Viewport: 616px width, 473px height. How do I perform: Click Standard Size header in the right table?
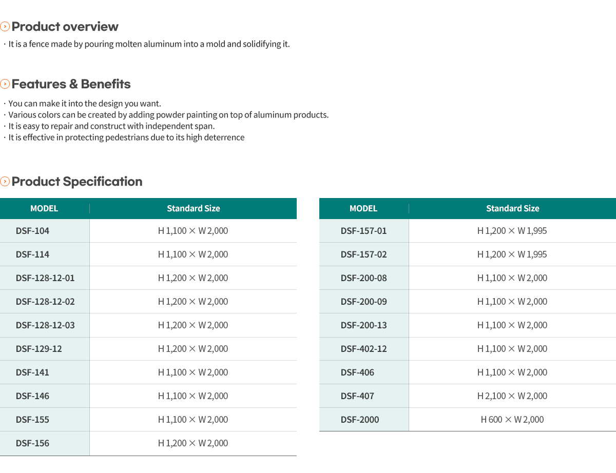pyautogui.click(x=512, y=208)
